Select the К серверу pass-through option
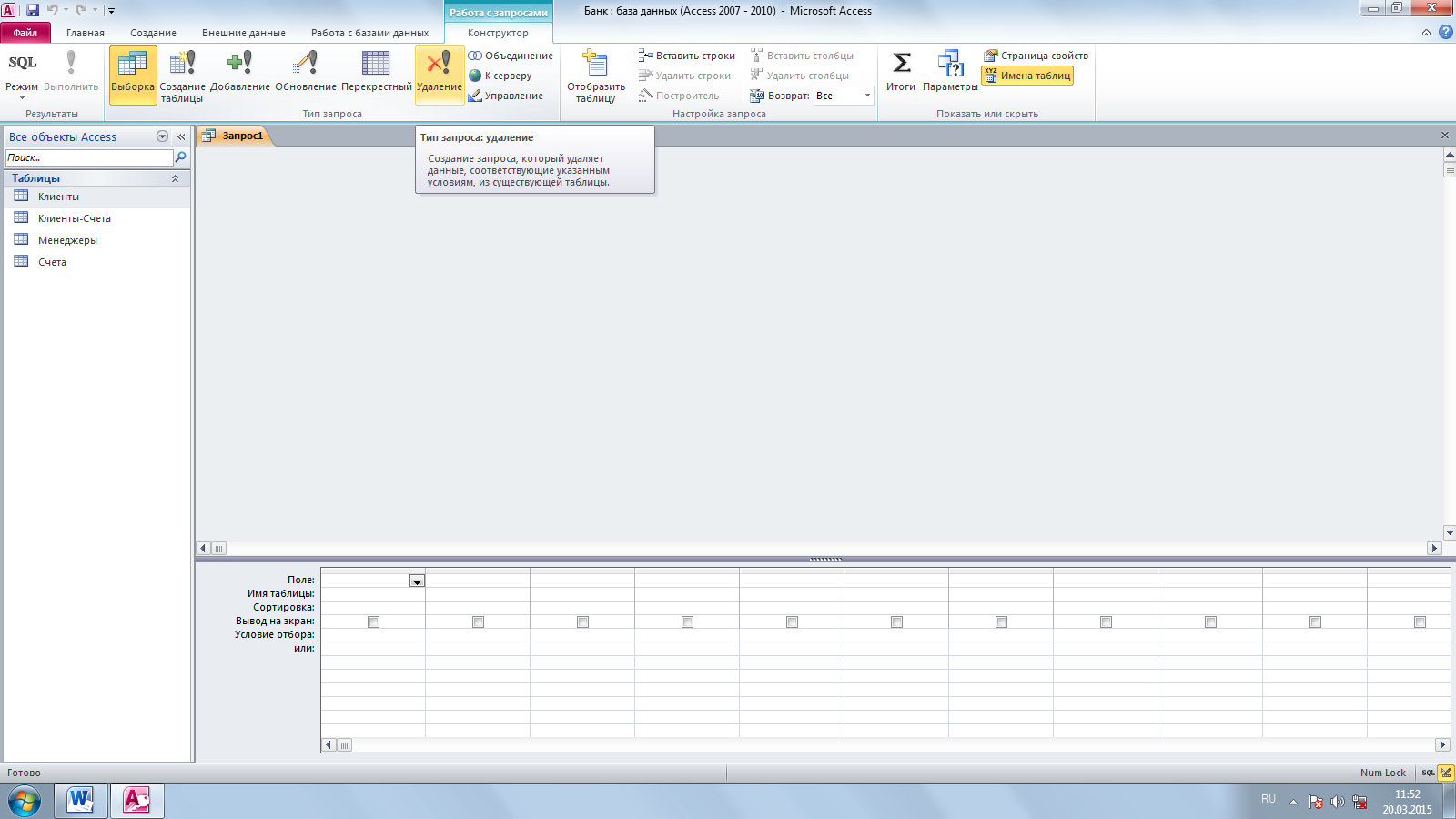1456x819 pixels. point(500,76)
